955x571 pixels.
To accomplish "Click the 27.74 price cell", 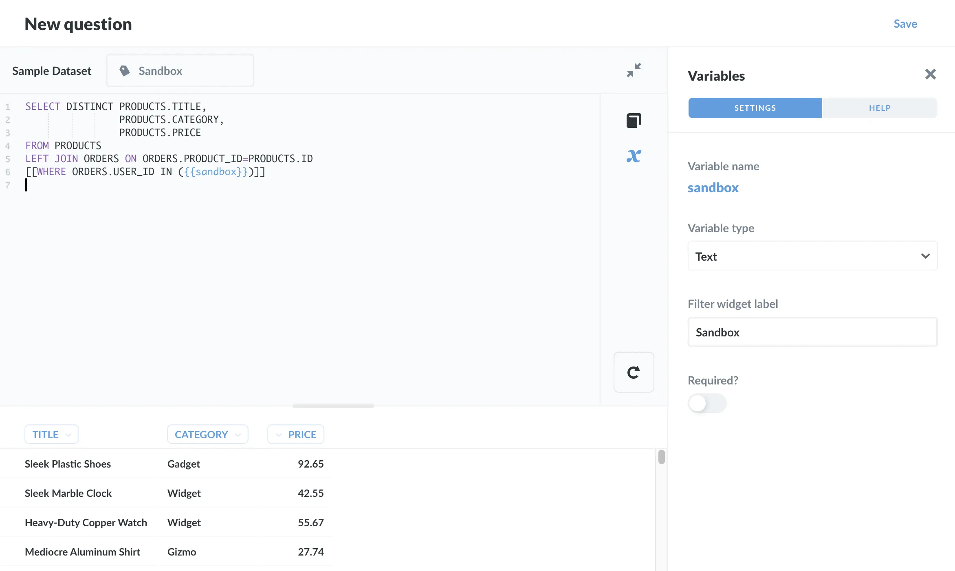I will (310, 552).
